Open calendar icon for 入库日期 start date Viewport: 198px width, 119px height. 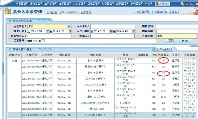click(x=111, y=31)
